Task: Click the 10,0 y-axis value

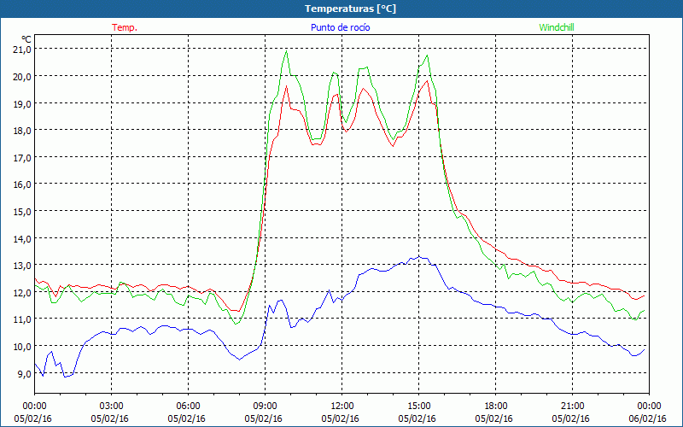Action: point(22,347)
